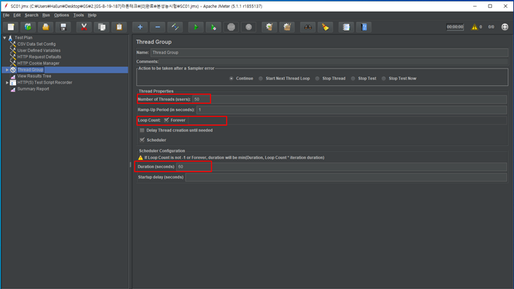Click the Open file icon

click(x=46, y=27)
